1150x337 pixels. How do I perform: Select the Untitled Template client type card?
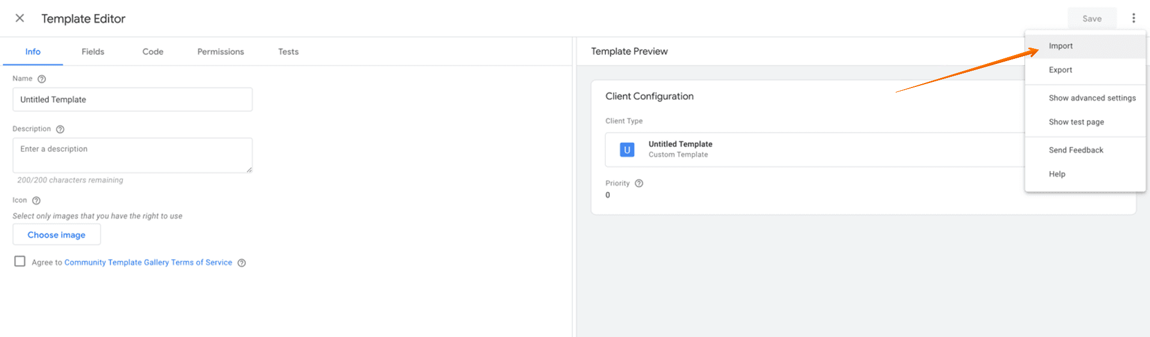[x=814, y=150]
